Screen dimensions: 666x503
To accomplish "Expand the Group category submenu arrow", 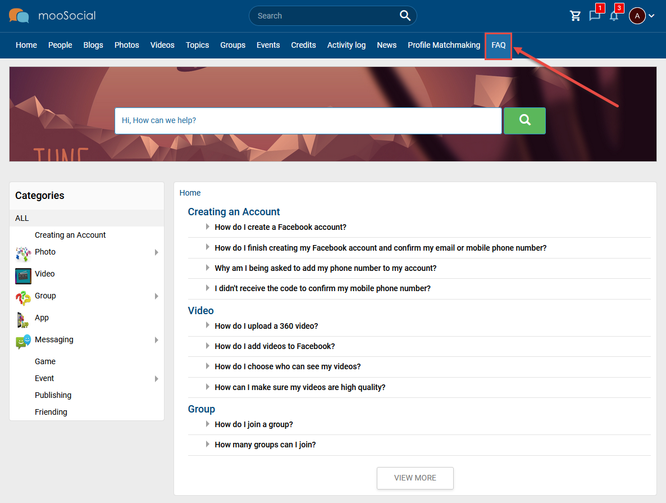I will point(156,296).
